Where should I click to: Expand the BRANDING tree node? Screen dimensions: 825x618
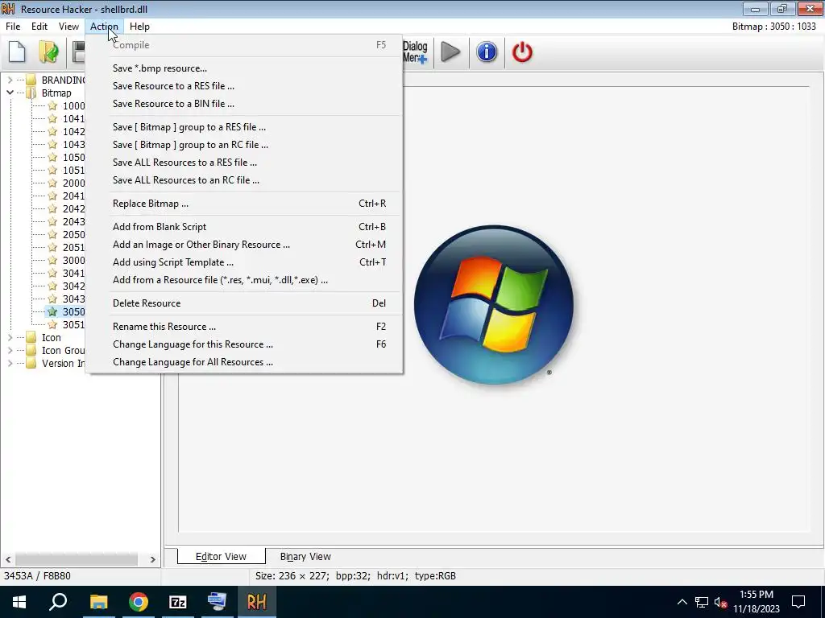coord(10,80)
